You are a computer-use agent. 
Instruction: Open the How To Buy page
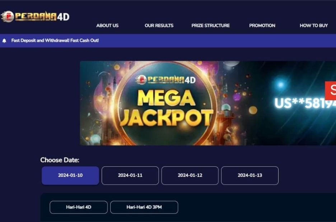coord(314,26)
